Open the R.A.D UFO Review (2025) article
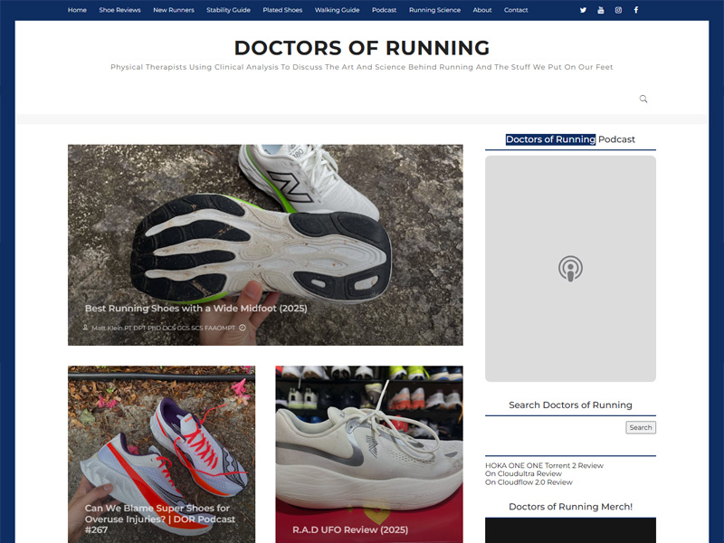 349,527
